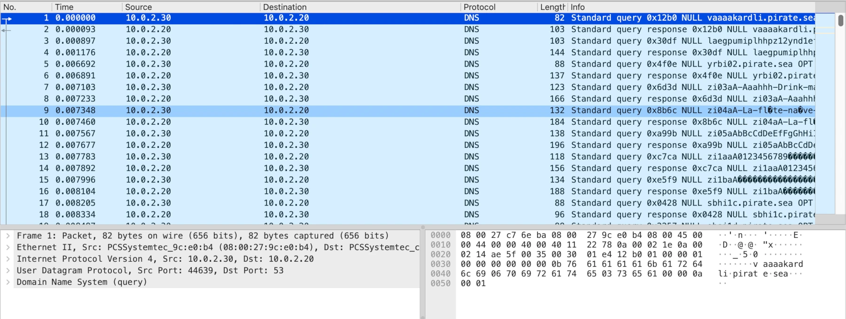Select packet 8 response 0x6d3d row
846x319 pixels.
click(x=408, y=99)
